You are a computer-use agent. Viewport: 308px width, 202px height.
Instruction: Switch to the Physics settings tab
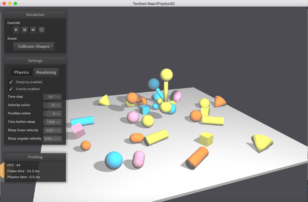pyautogui.click(x=21, y=72)
